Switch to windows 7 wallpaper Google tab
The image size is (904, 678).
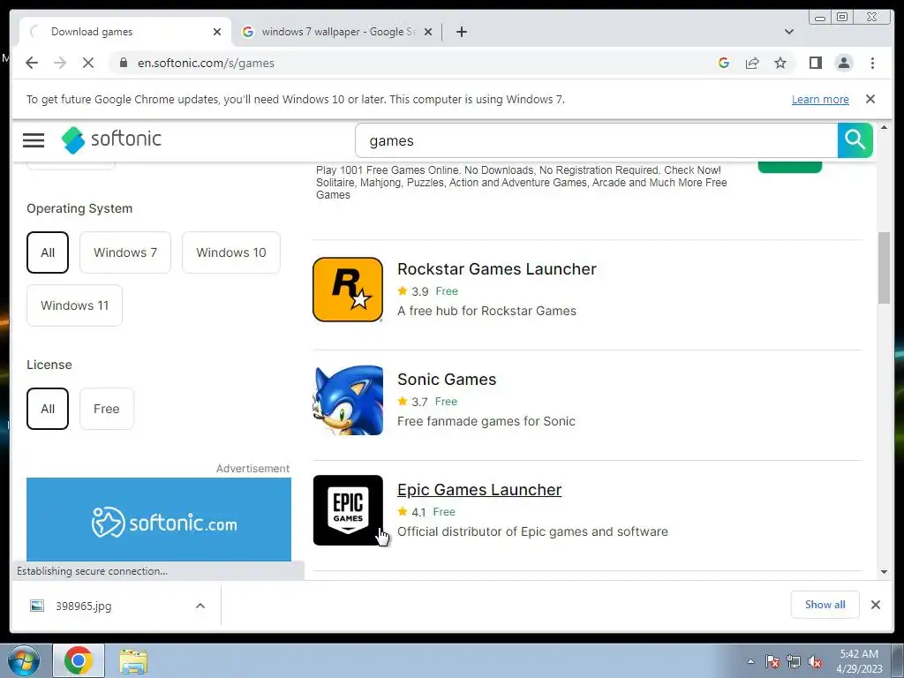(x=337, y=32)
